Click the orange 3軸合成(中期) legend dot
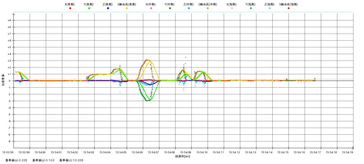The height and width of the screenshot is (164, 364). pos(208,8)
